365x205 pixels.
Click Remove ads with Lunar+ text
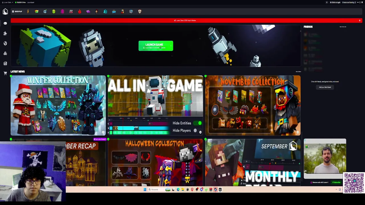point(320,183)
